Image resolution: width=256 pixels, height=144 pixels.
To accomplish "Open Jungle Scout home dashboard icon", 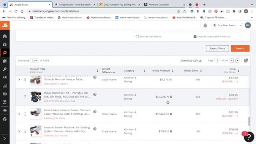I will (5, 36).
